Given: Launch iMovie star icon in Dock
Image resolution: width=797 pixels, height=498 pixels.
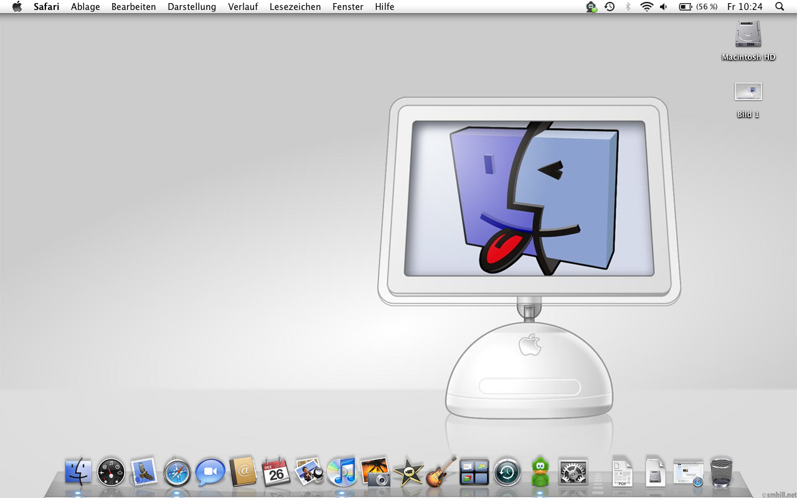Looking at the screenshot, I should [x=408, y=472].
